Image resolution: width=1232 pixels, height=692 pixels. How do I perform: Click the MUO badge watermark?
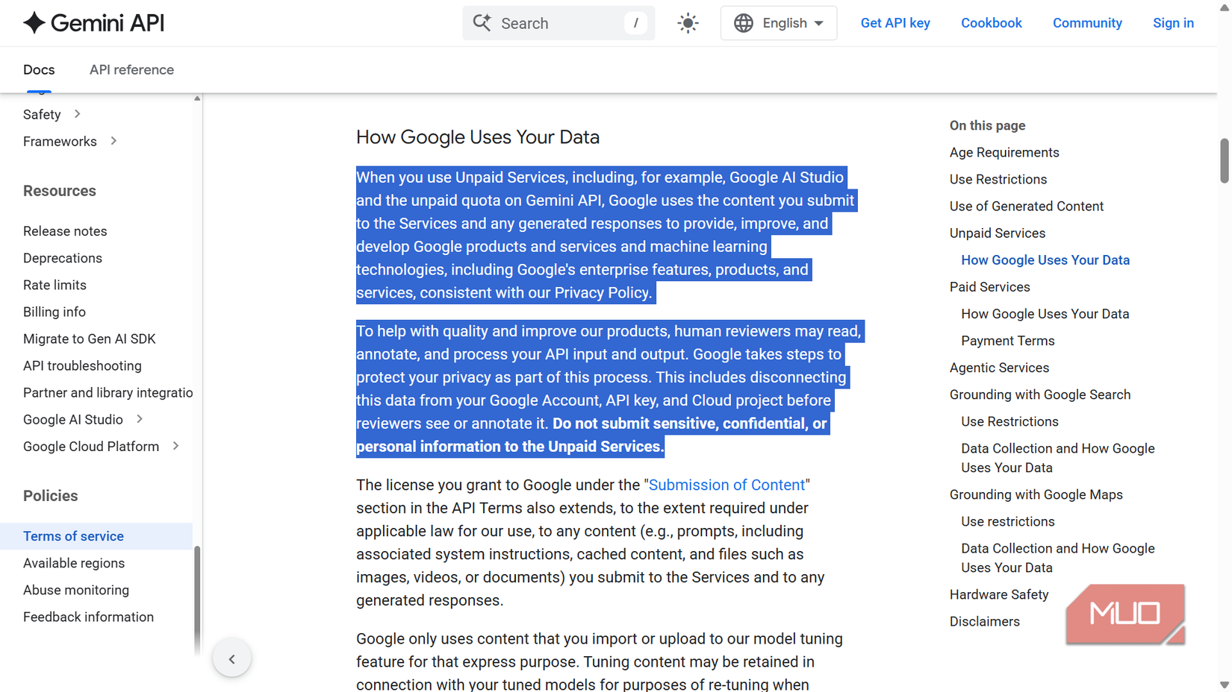tap(1124, 613)
